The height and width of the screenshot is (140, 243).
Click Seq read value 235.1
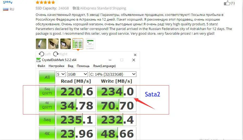coord(76,120)
